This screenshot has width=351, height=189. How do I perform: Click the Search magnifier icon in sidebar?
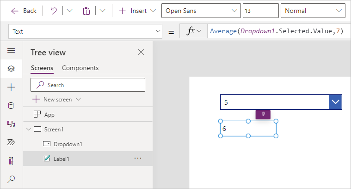[11, 179]
